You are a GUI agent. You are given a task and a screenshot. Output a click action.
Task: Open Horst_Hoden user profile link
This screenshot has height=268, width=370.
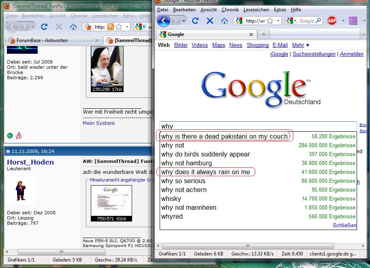[x=30, y=162]
